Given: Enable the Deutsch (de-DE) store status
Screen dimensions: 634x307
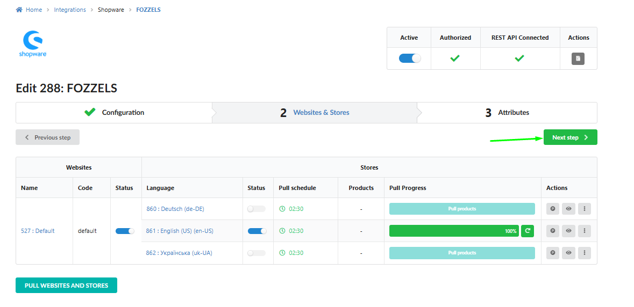Looking at the screenshot, I should tap(256, 209).
